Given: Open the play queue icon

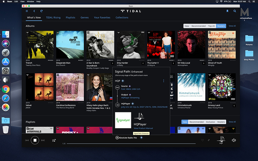Looking at the screenshot, I should pyautogui.click(x=54, y=140).
